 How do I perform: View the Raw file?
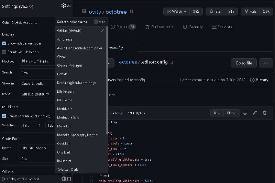217,113
